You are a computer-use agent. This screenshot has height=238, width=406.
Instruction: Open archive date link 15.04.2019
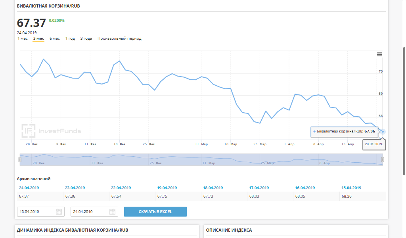point(351,188)
